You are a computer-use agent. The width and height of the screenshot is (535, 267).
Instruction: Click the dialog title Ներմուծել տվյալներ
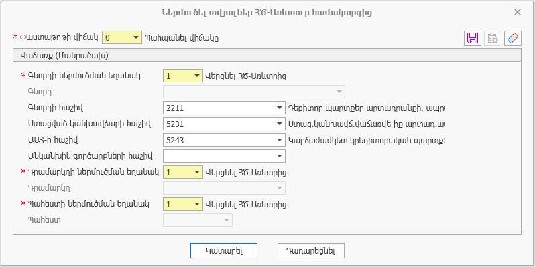pyautogui.click(x=266, y=13)
